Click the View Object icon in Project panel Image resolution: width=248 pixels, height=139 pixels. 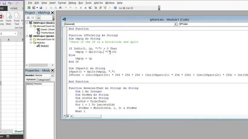(x=33, y=18)
